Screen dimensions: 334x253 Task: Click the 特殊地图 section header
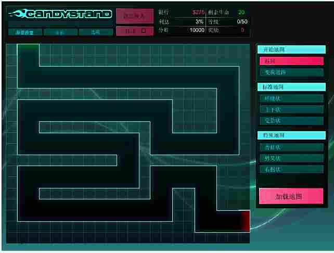pos(291,135)
